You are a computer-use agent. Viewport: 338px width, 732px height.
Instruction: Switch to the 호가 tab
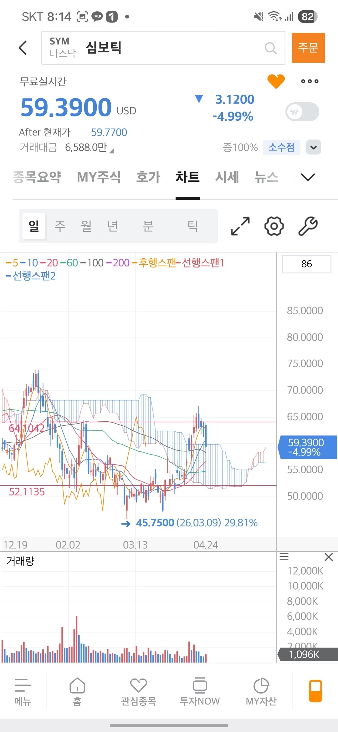(148, 177)
